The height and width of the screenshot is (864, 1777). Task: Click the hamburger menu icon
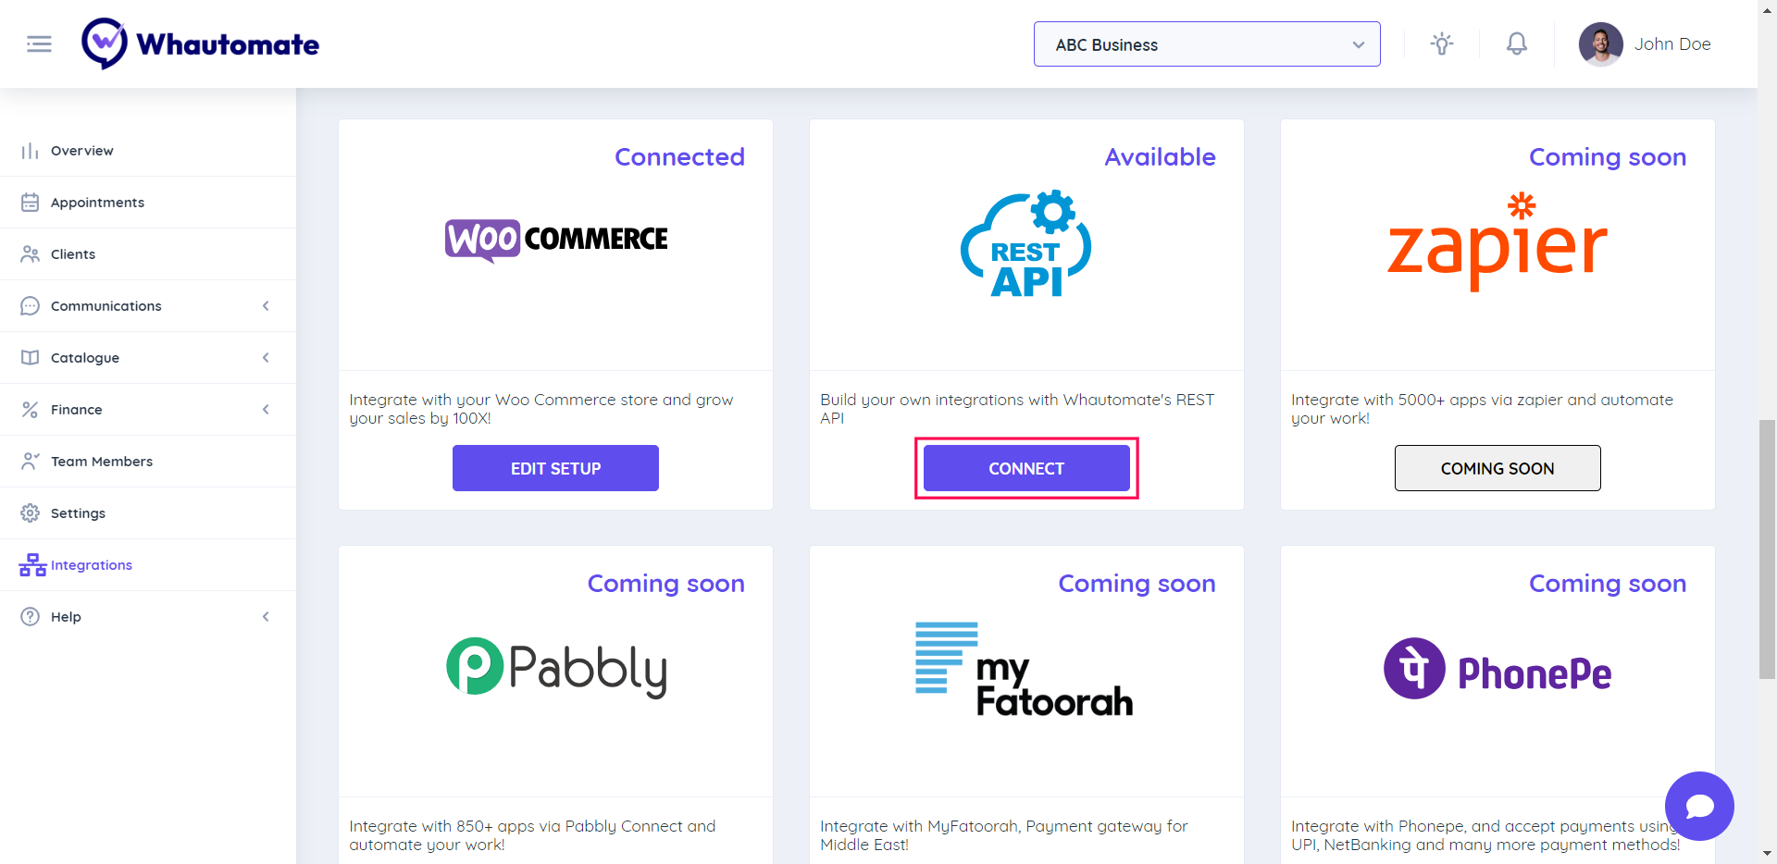point(39,44)
